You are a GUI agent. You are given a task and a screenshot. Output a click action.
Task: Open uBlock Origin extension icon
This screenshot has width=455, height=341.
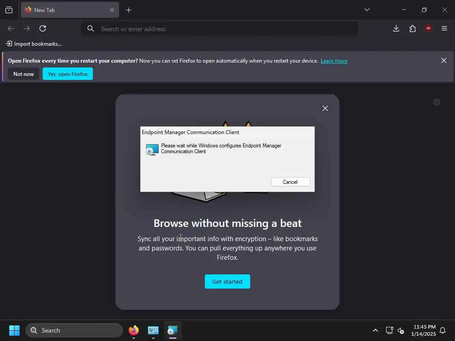click(x=428, y=28)
